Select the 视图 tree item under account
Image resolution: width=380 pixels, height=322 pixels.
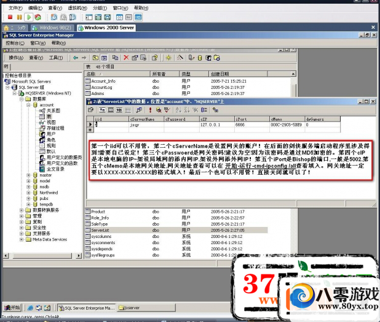[x=48, y=122]
